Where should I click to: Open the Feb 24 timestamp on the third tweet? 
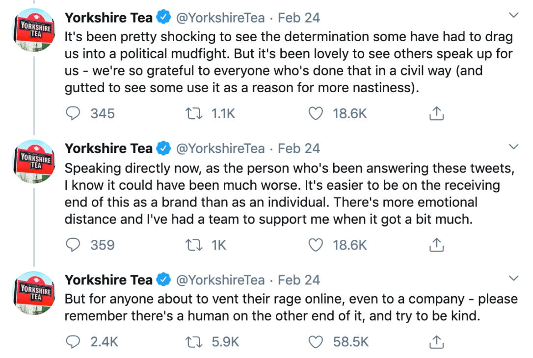coord(299,280)
